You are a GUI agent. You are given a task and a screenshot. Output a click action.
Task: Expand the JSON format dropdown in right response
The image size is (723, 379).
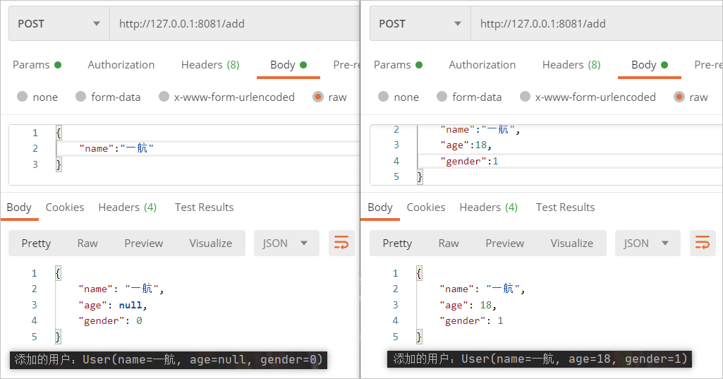[x=647, y=243]
